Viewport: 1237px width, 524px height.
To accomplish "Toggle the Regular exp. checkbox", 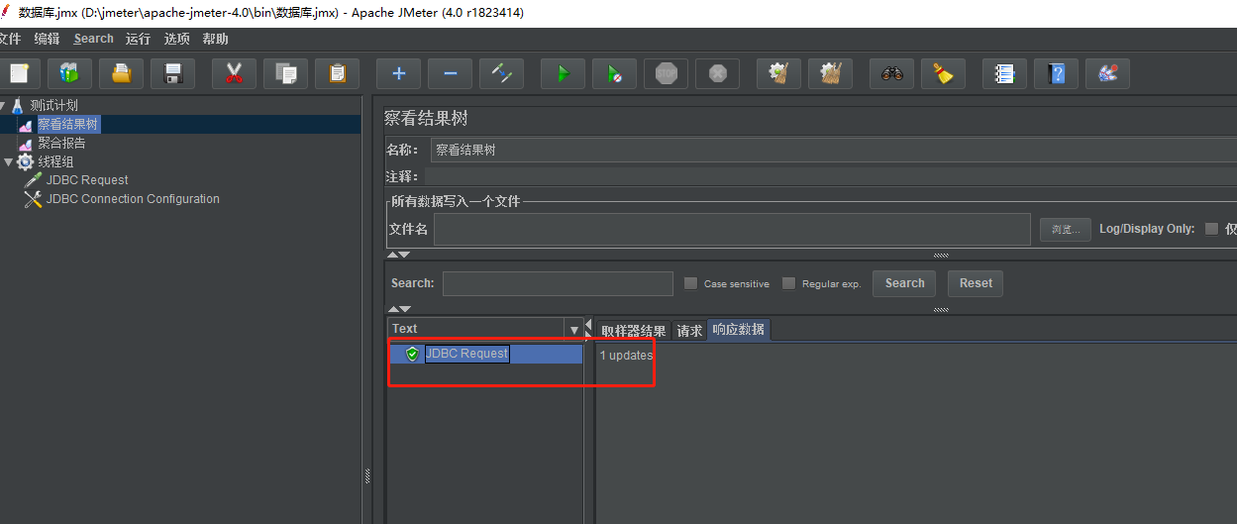I will pos(788,283).
